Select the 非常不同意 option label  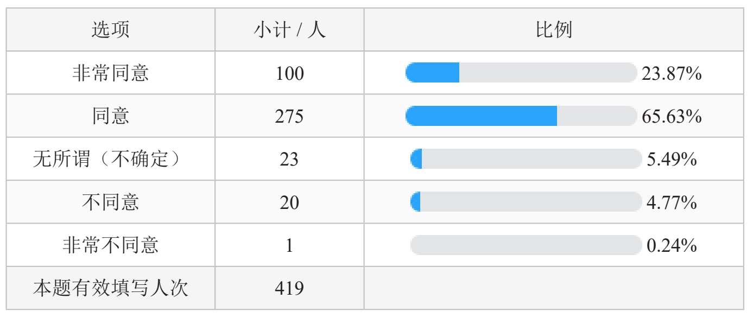click(110, 245)
